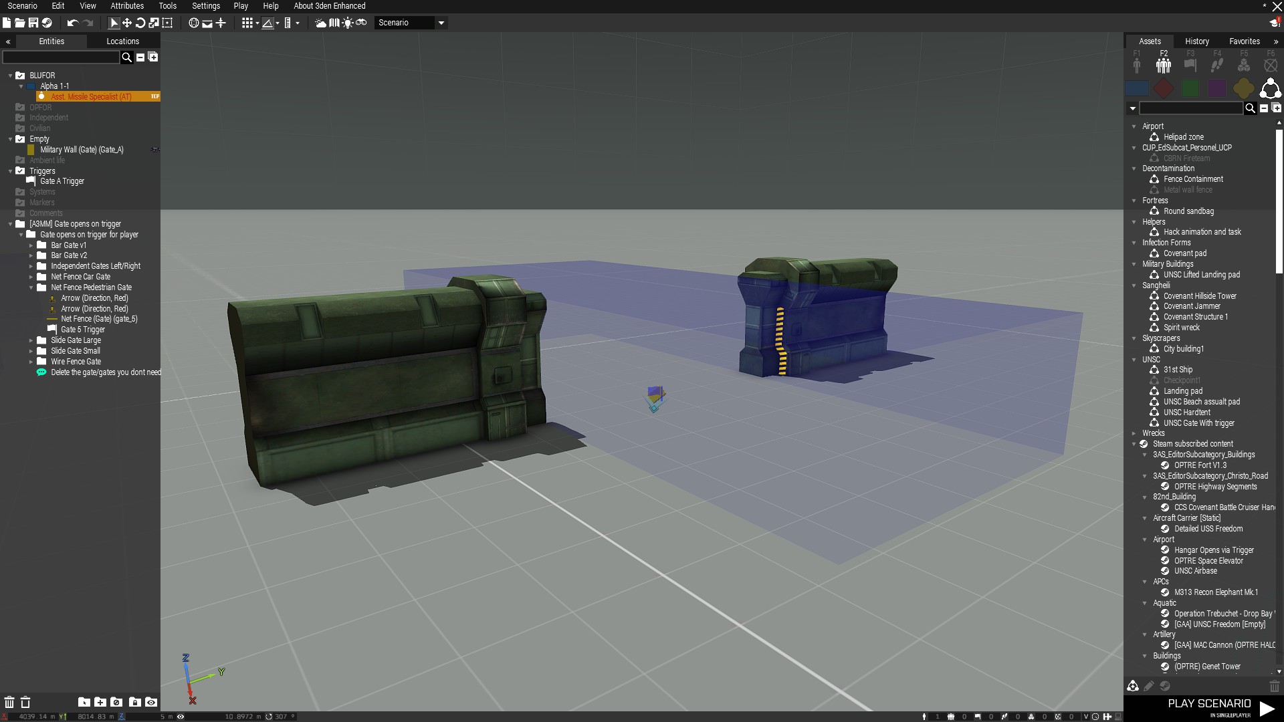Select Gate A Trigger entry
This screenshot has width=1284, height=722.
(62, 181)
